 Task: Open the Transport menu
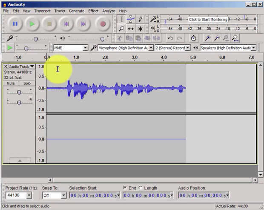pyautogui.click(x=43, y=11)
